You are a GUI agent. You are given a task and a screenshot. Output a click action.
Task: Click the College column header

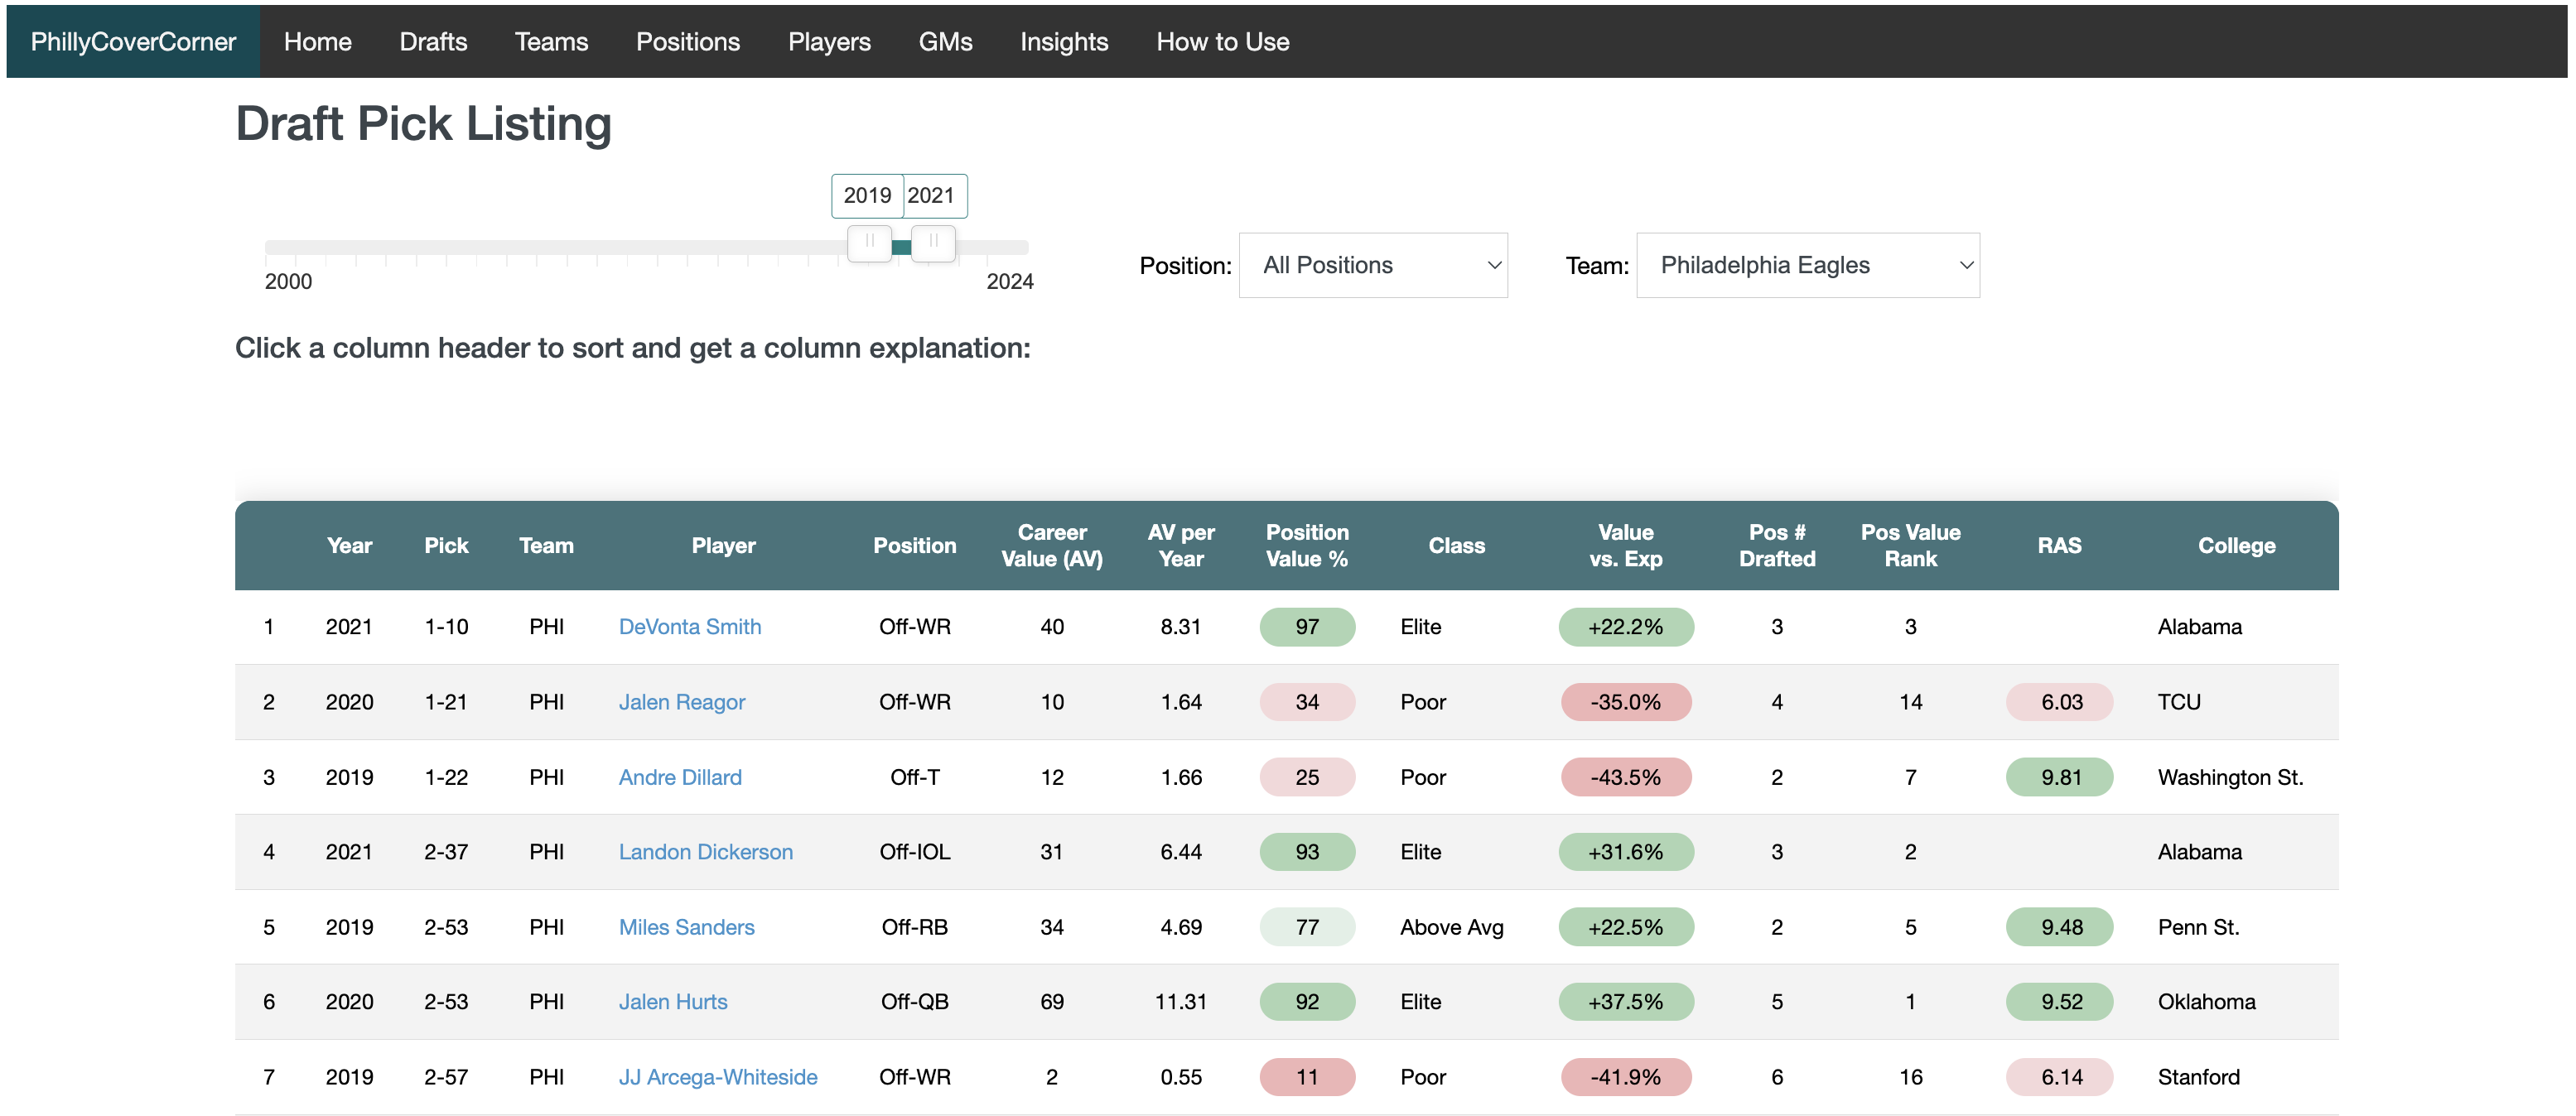pos(2235,546)
